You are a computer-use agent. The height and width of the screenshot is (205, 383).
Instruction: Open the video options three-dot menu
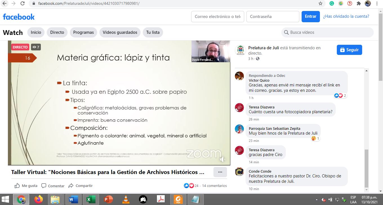click(220, 172)
